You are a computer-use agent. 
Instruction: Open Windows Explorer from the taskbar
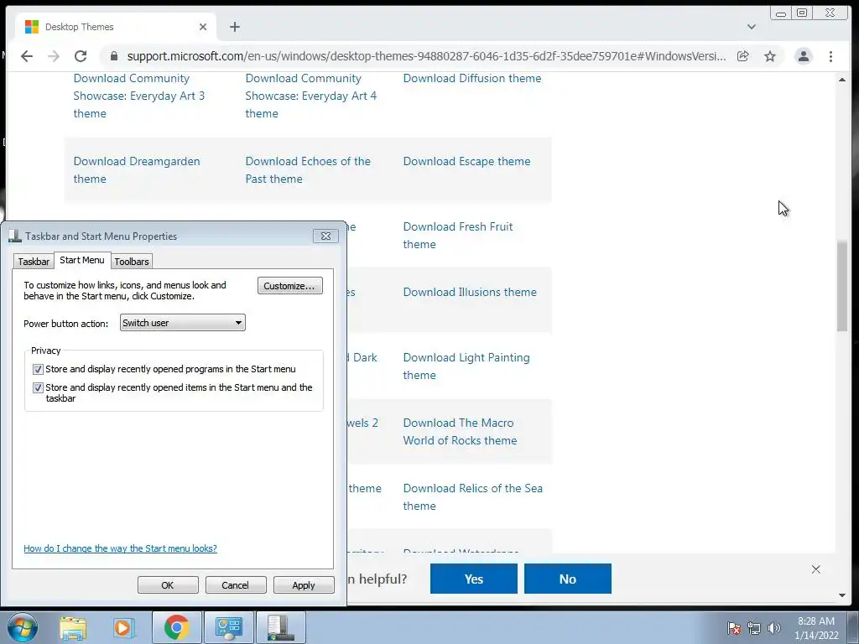point(73,627)
